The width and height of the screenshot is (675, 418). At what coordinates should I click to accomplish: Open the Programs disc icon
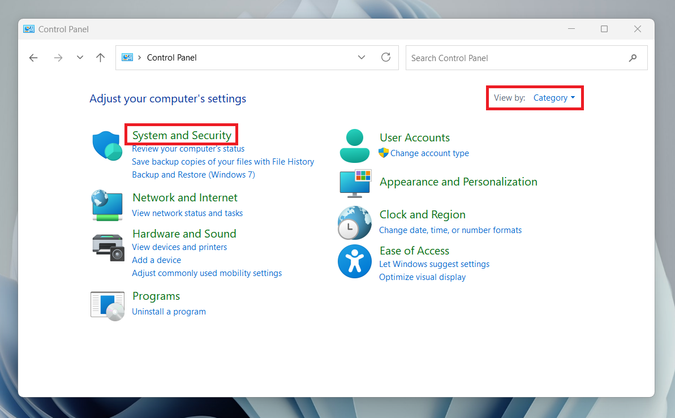click(107, 306)
